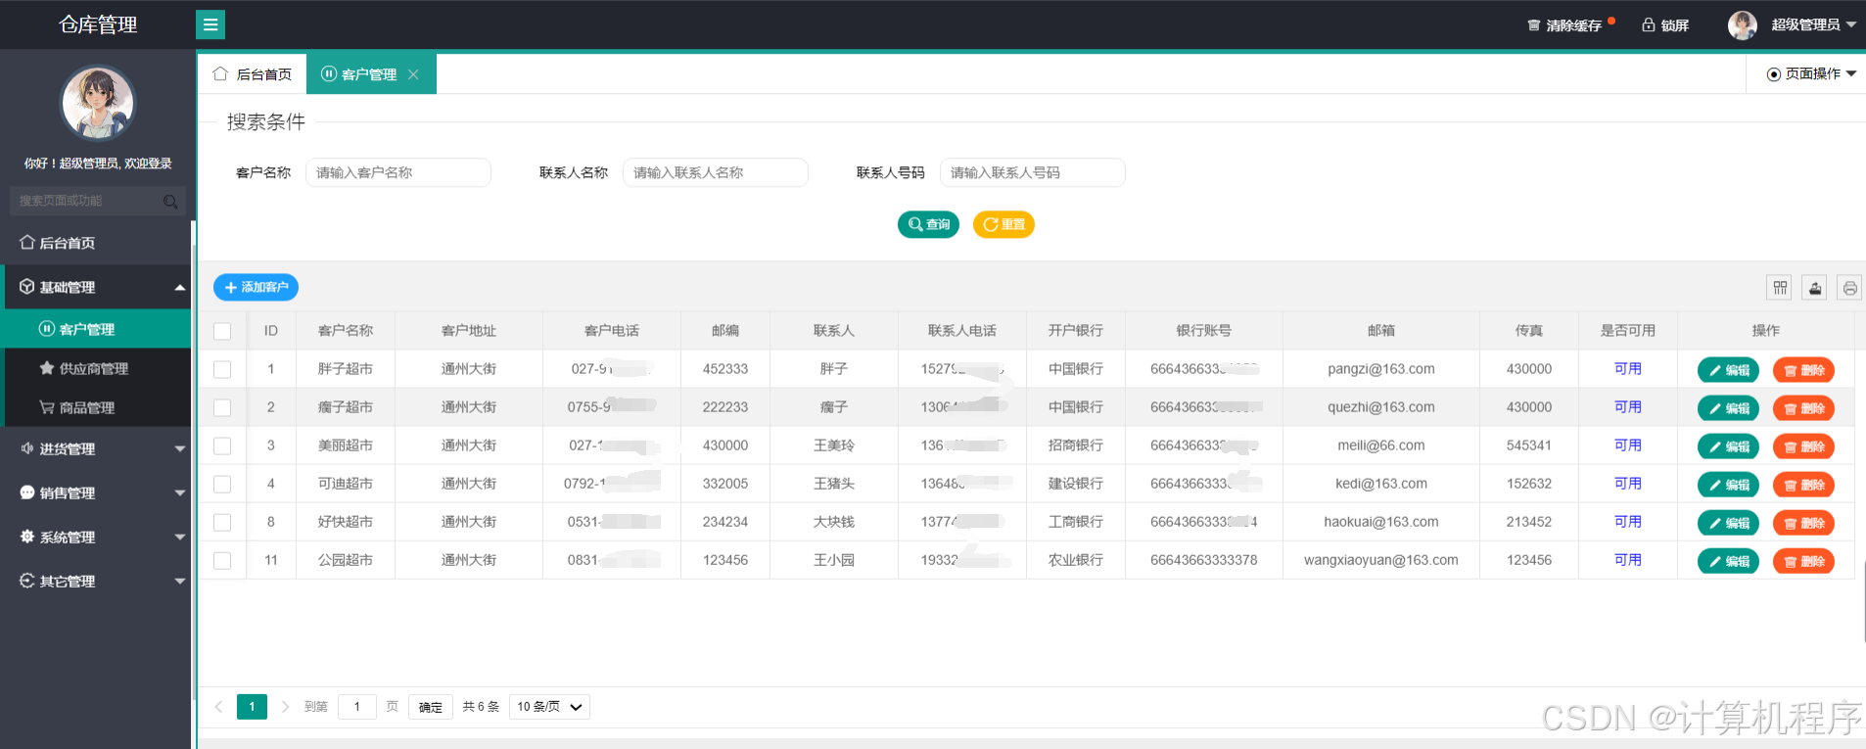Close the 客户管理 tab
1866x749 pixels.
pos(413,74)
